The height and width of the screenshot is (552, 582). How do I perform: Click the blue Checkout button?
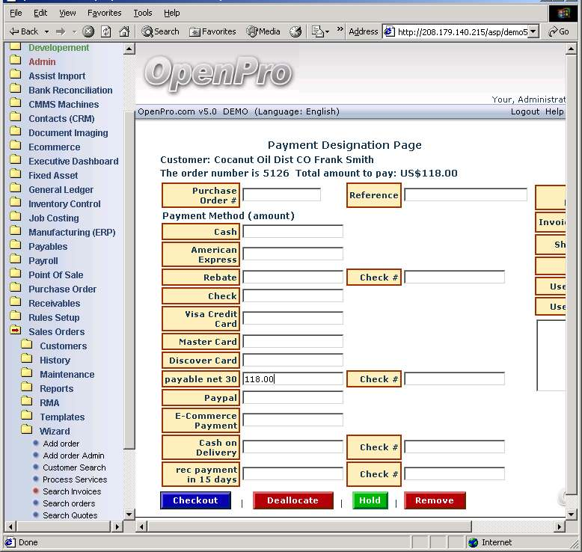tap(195, 500)
